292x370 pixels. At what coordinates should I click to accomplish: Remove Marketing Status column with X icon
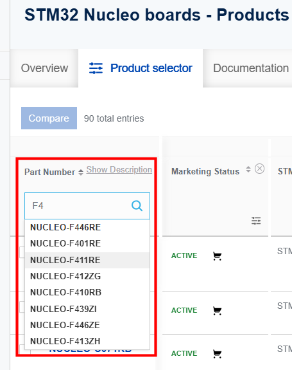click(259, 169)
